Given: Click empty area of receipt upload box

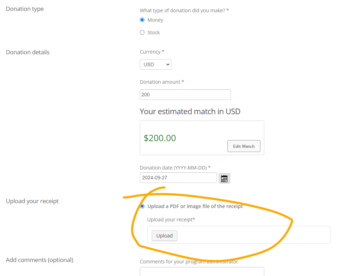Looking at the screenshot, I should coord(253,235).
